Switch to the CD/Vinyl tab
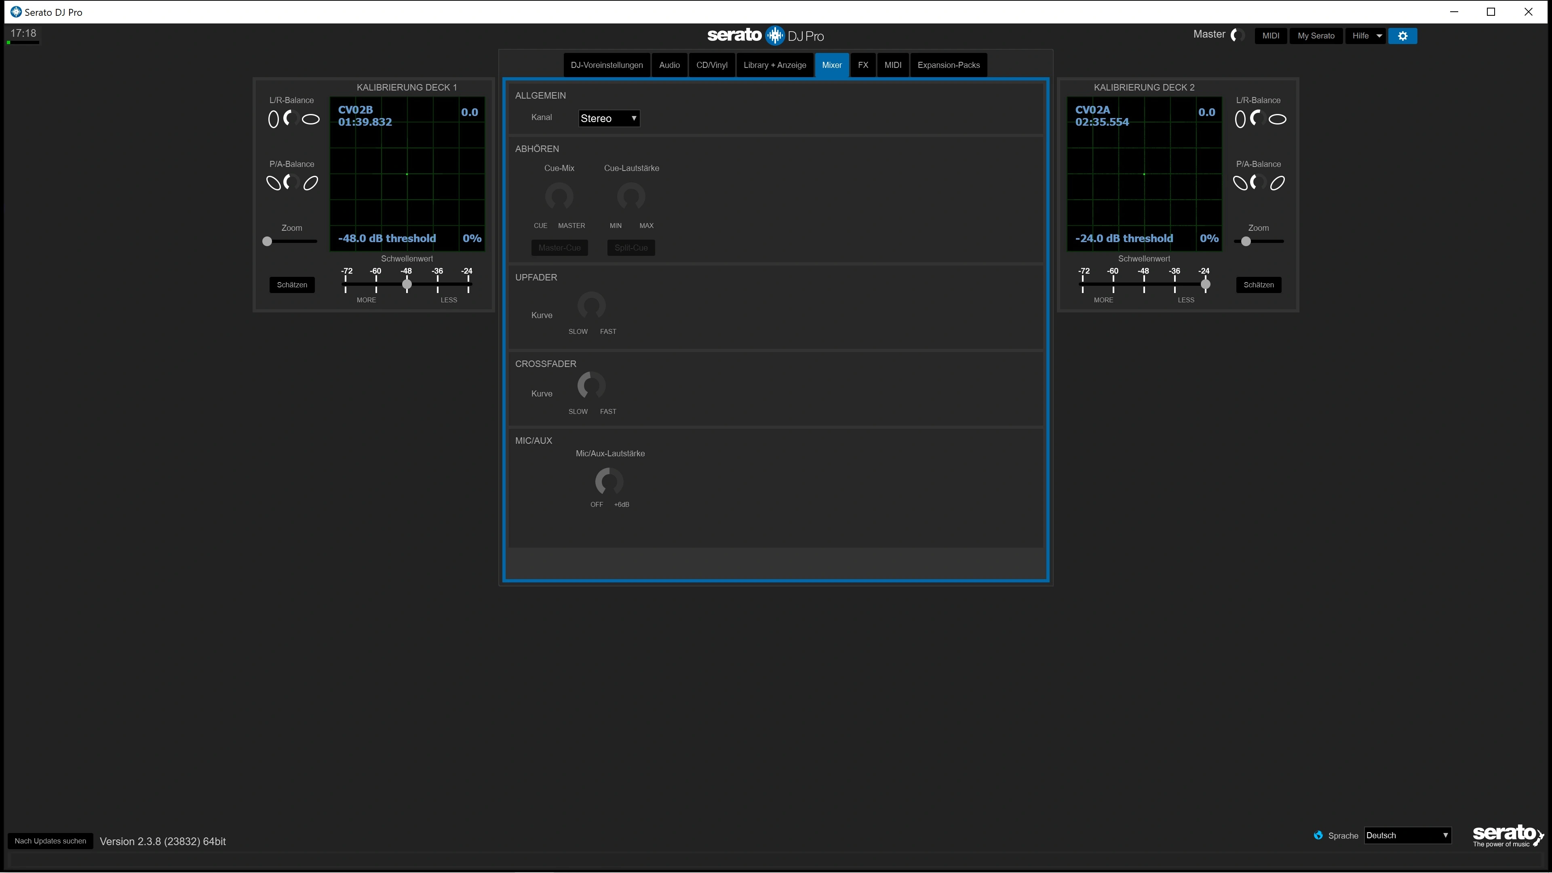The height and width of the screenshot is (873, 1552). (711, 65)
